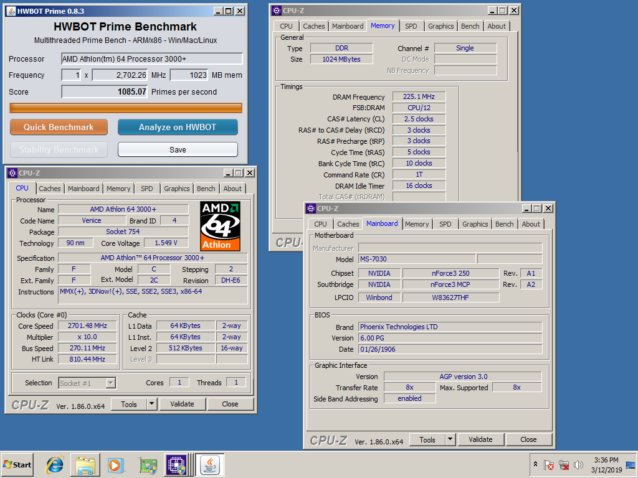638x478 pixels.
Task: Click CPU-Z CPU window title icon
Action: 12,173
